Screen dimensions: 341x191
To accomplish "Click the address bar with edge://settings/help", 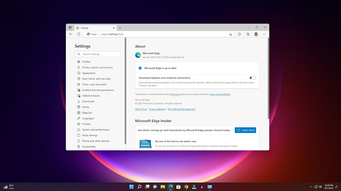I will tap(159, 34).
